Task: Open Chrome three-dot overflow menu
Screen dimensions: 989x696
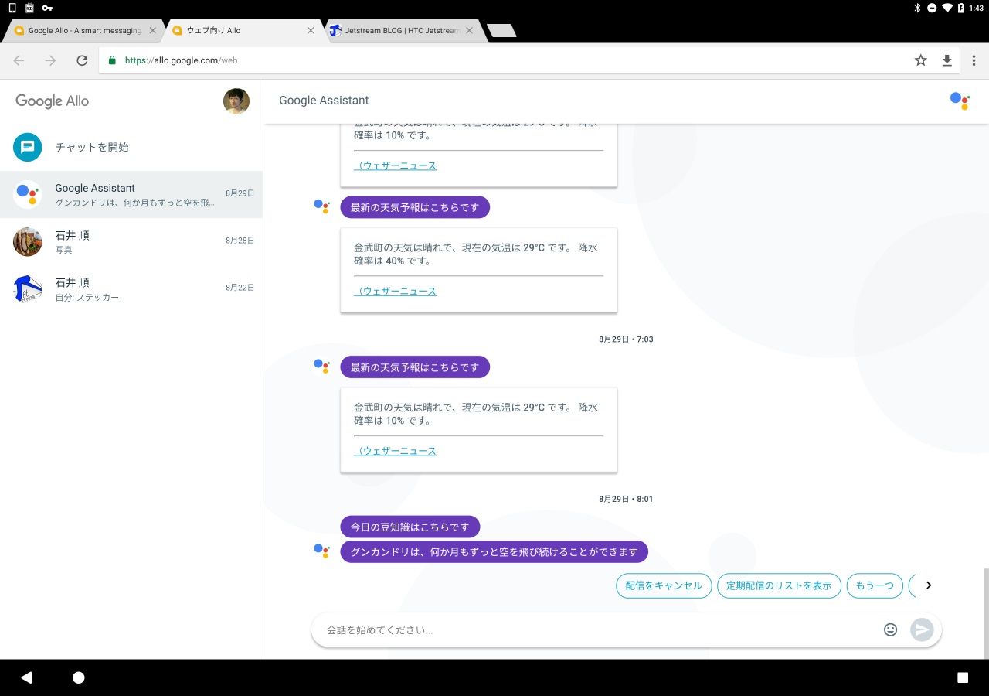Action: [x=974, y=60]
